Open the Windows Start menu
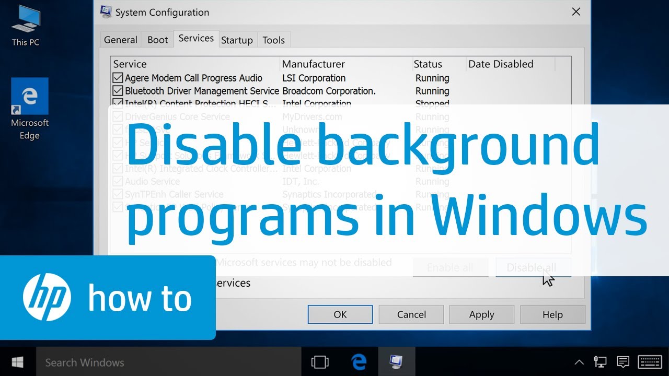Image resolution: width=669 pixels, height=376 pixels. (x=18, y=362)
